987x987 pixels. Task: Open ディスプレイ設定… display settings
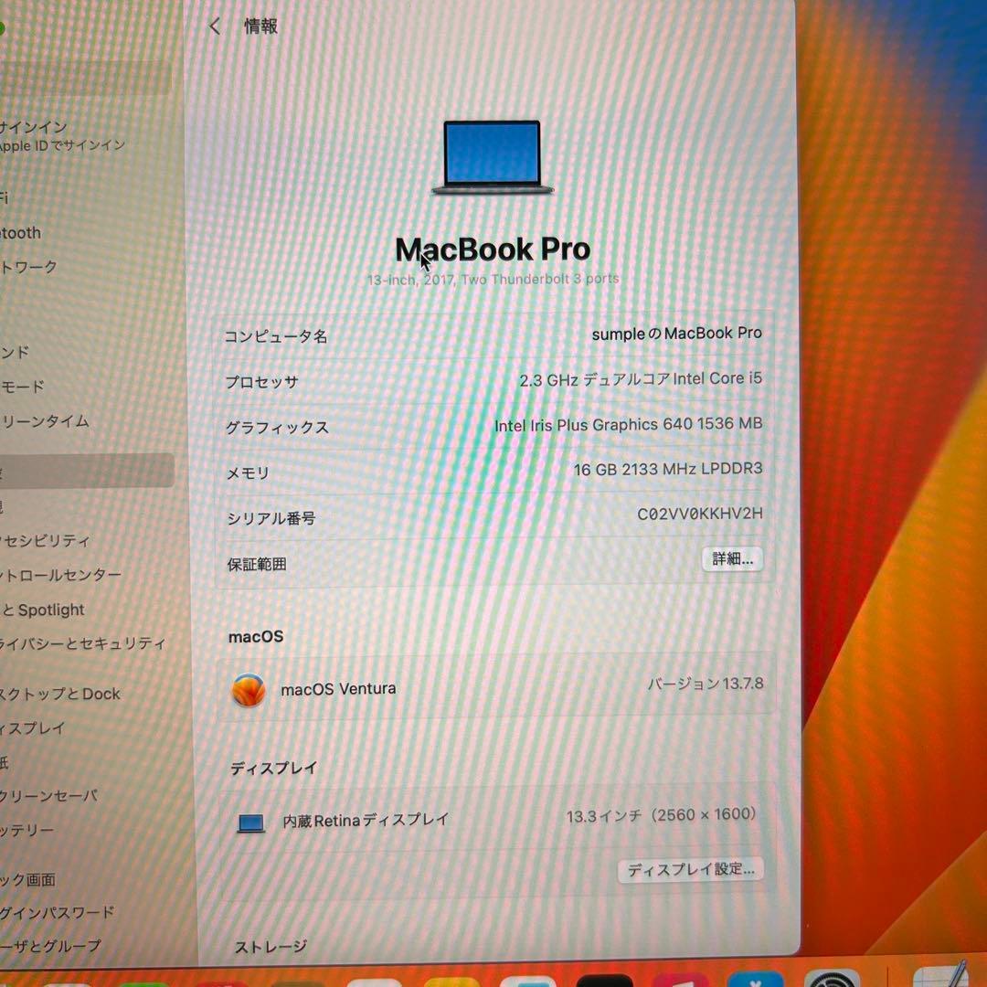[691, 870]
